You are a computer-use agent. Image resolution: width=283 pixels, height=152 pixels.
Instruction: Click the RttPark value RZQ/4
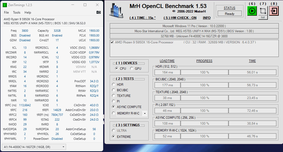coord(94,96)
